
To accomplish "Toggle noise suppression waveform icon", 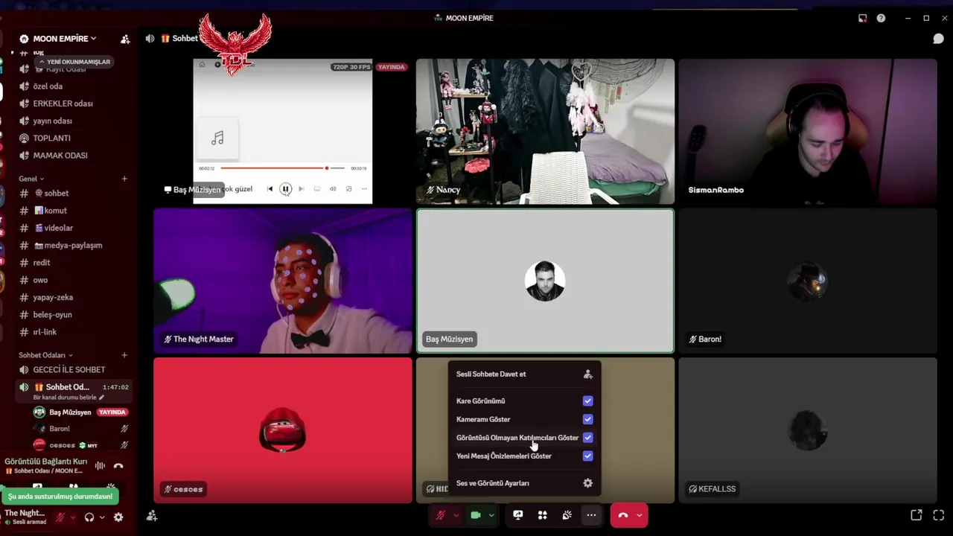I will (100, 466).
